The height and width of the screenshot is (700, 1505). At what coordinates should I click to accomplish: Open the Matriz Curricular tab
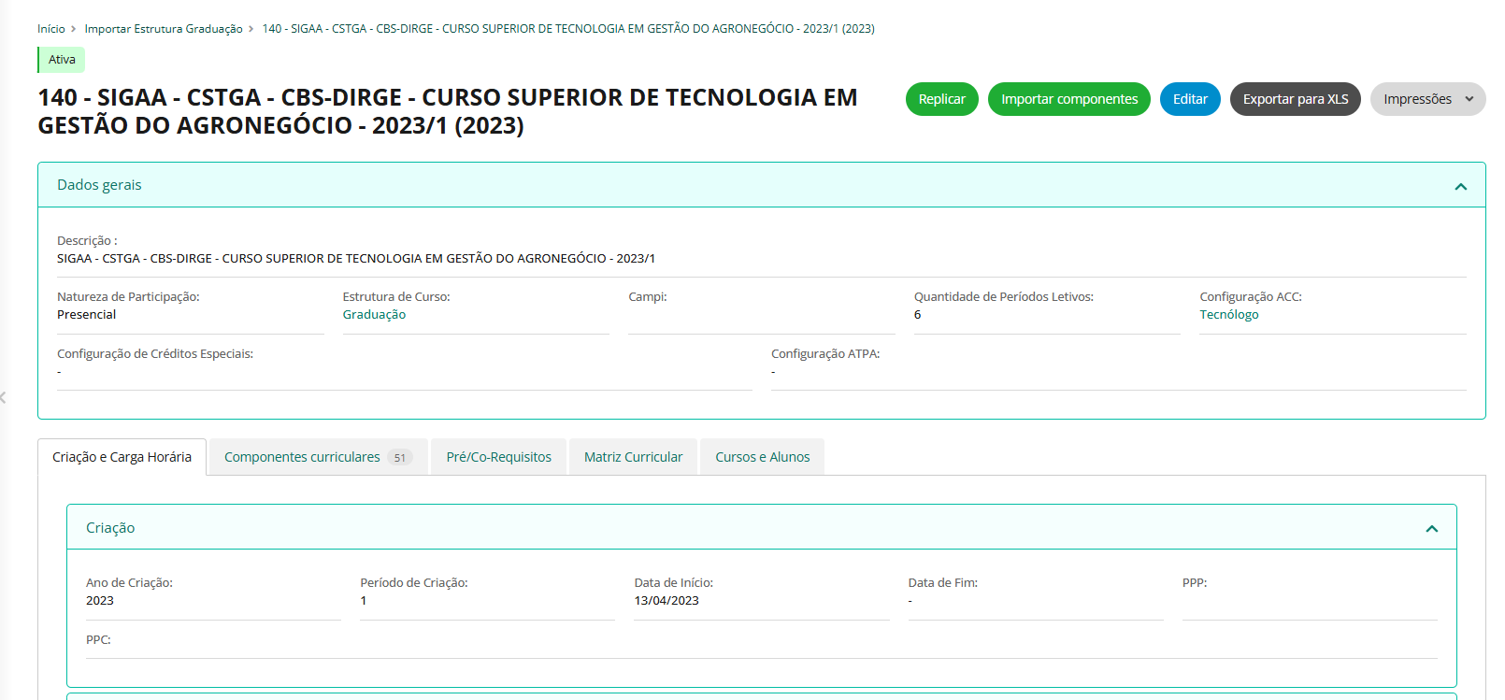633,457
